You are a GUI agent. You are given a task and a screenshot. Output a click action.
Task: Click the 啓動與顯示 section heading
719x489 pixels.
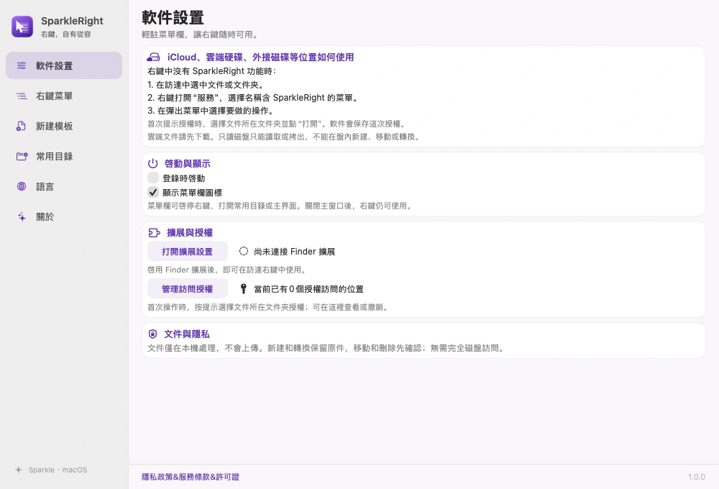tap(188, 163)
